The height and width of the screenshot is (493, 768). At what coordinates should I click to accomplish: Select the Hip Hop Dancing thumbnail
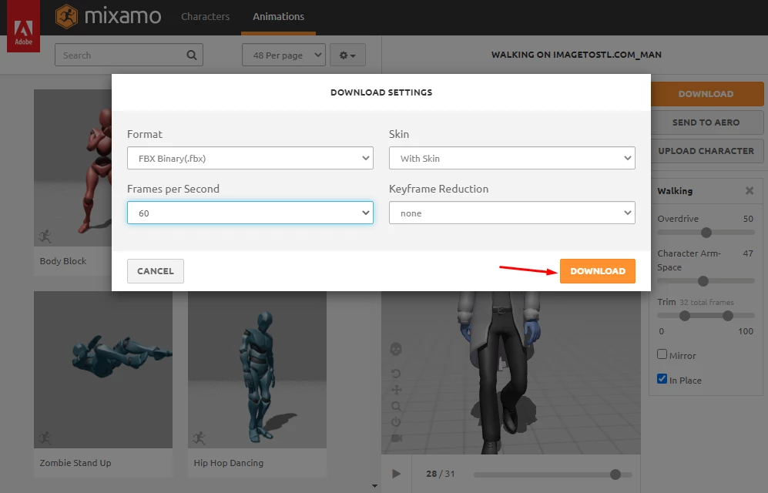[257, 370]
